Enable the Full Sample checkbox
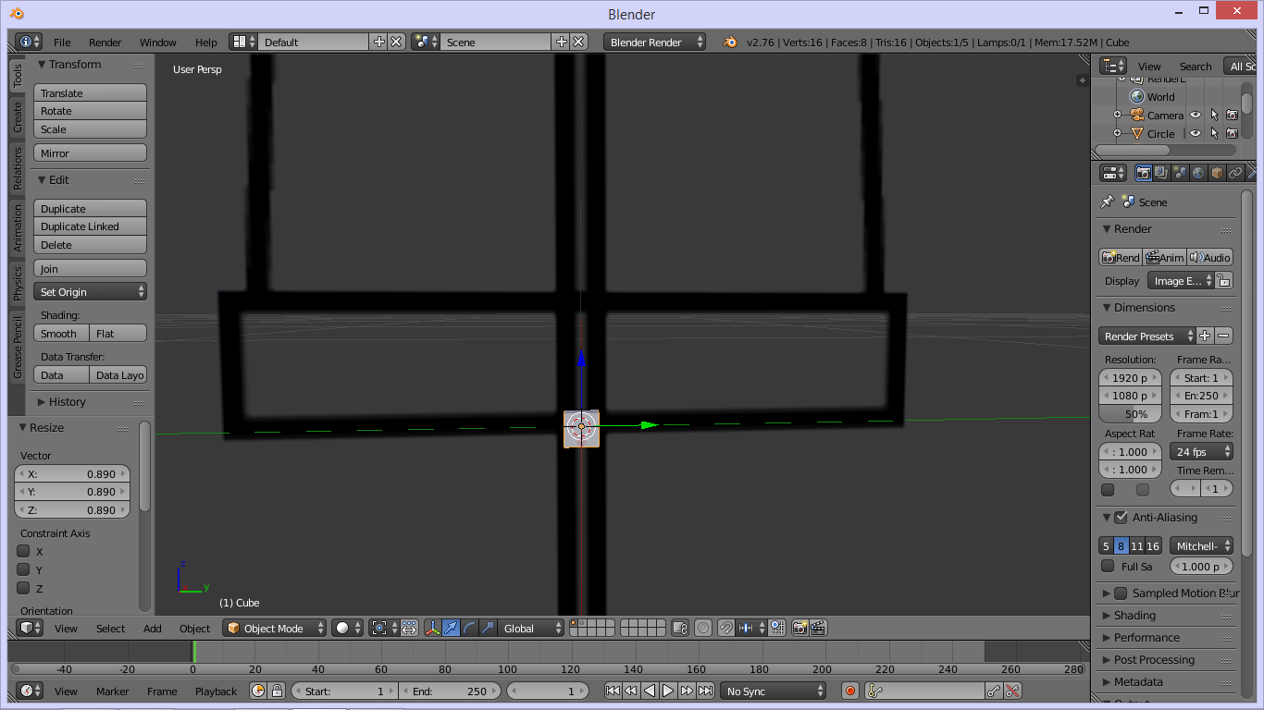 tap(1108, 566)
